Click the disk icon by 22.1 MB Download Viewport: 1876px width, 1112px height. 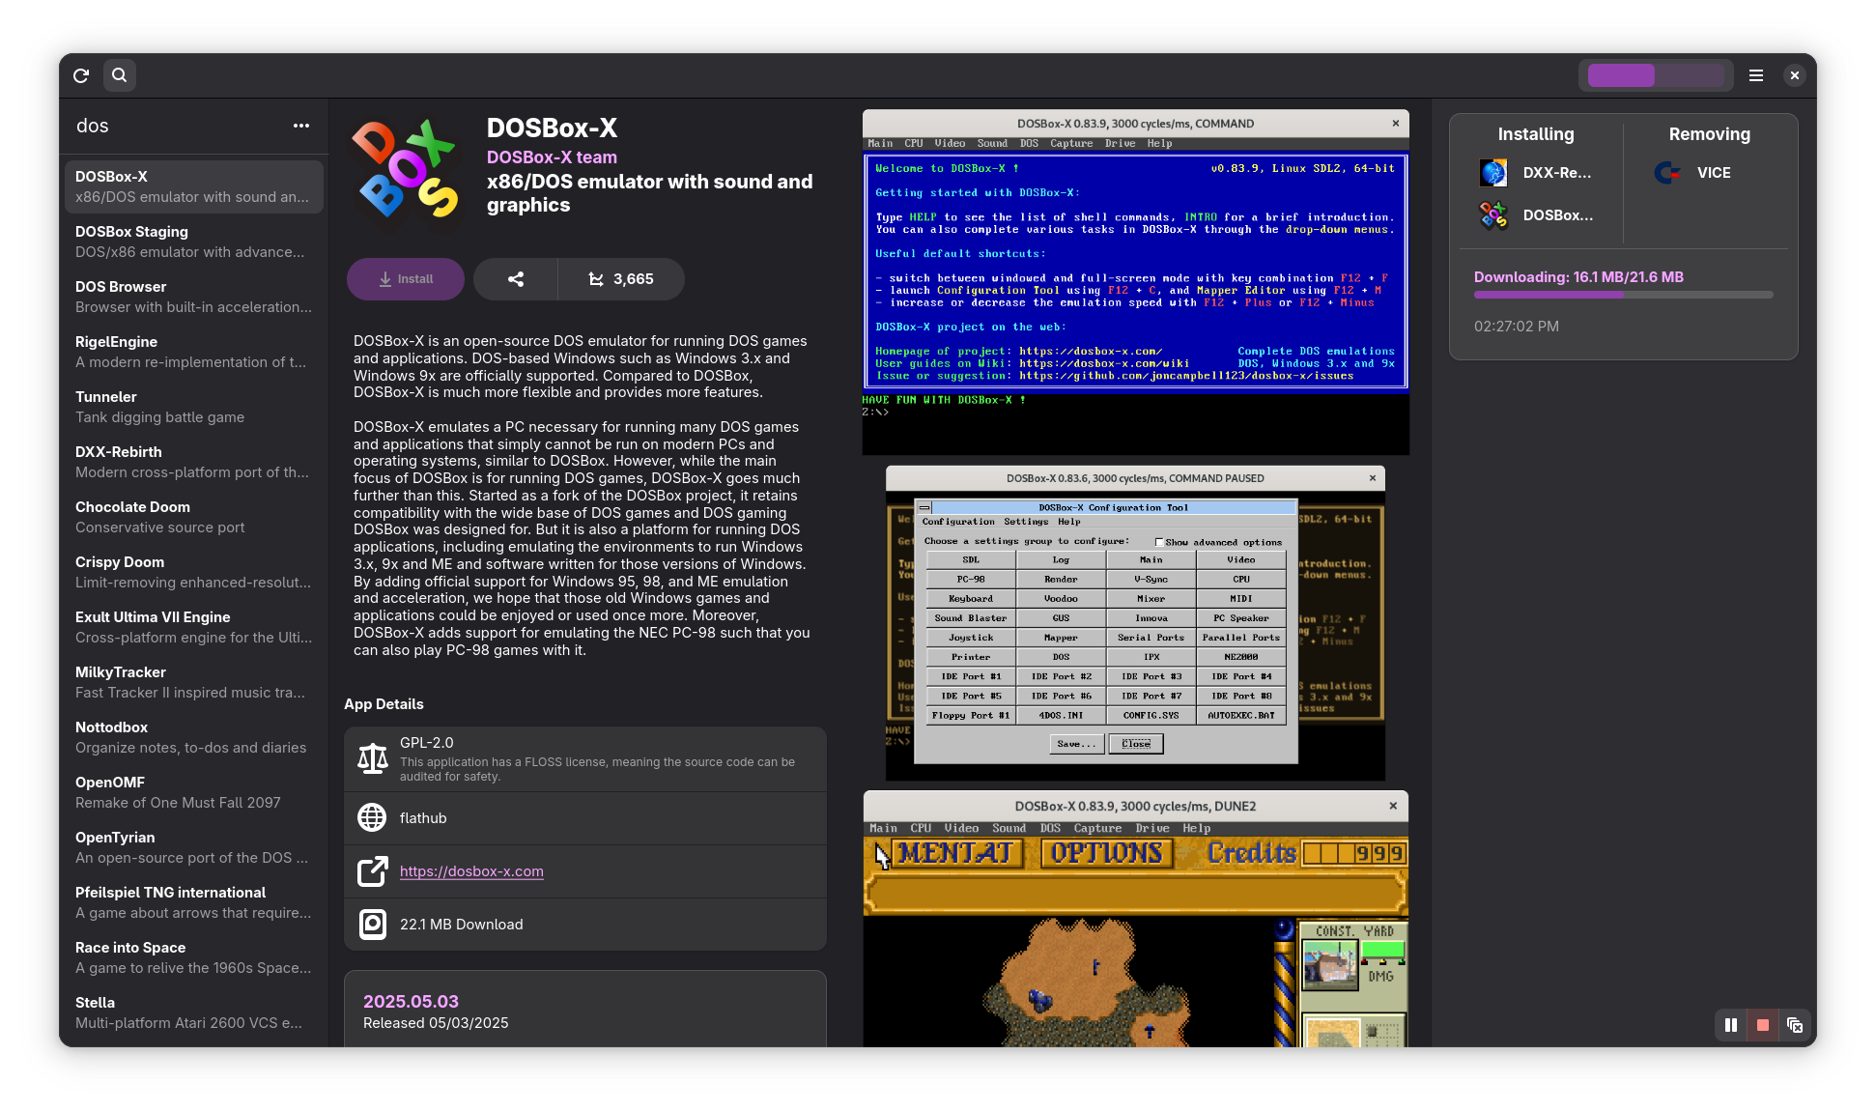[372, 925]
